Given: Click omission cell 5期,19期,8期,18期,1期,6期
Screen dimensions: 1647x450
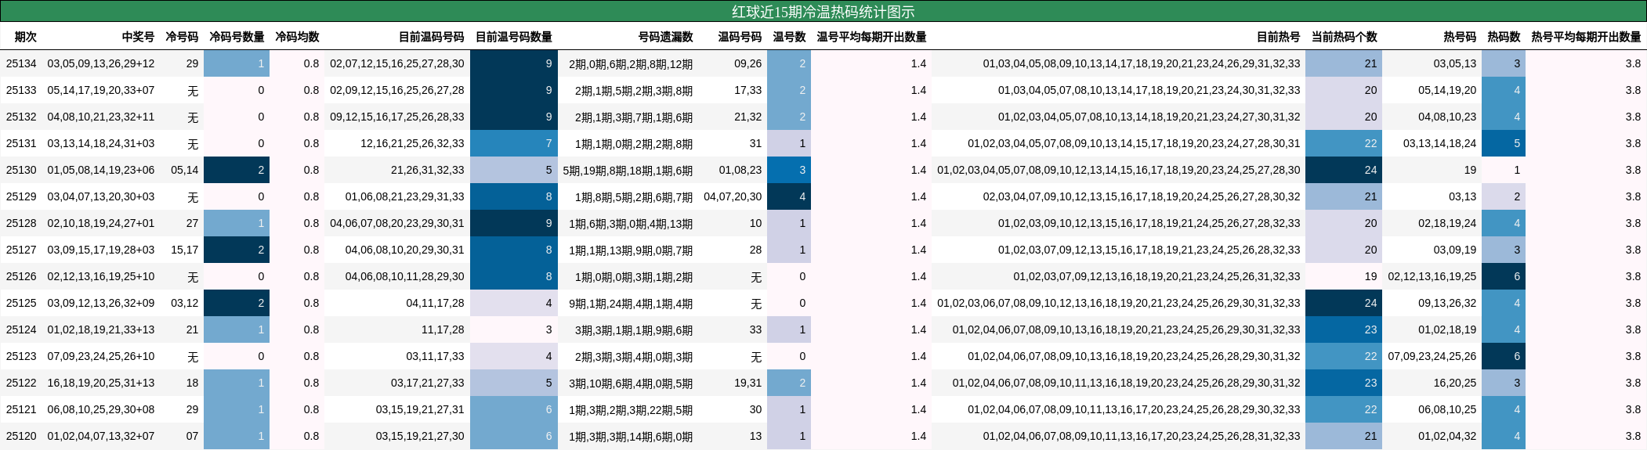Looking at the screenshot, I should point(628,170).
